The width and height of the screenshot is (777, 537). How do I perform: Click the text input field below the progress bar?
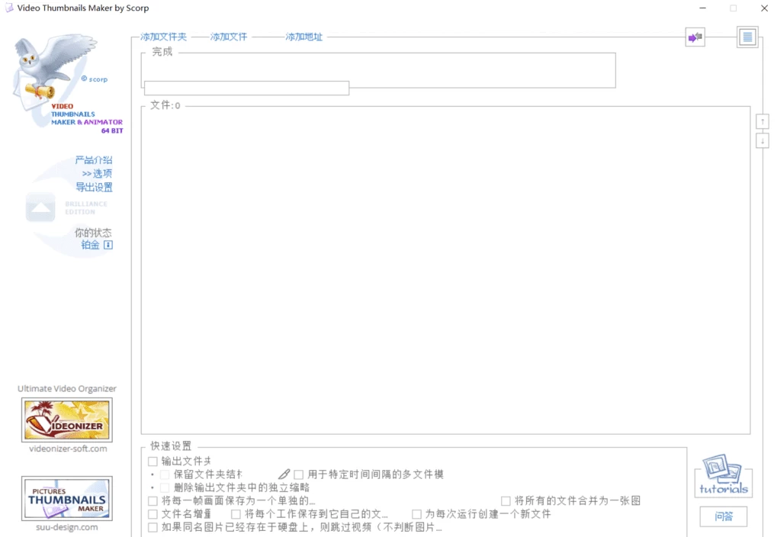pos(246,88)
